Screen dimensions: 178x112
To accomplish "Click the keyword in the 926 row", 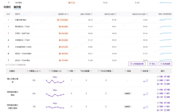I will pyautogui.click(x=12, y=80).
